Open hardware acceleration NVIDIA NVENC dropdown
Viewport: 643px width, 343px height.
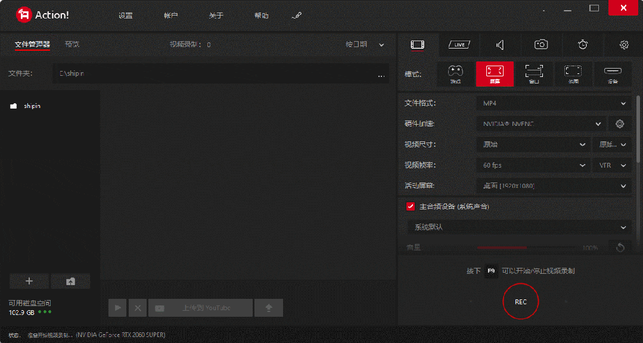(541, 123)
